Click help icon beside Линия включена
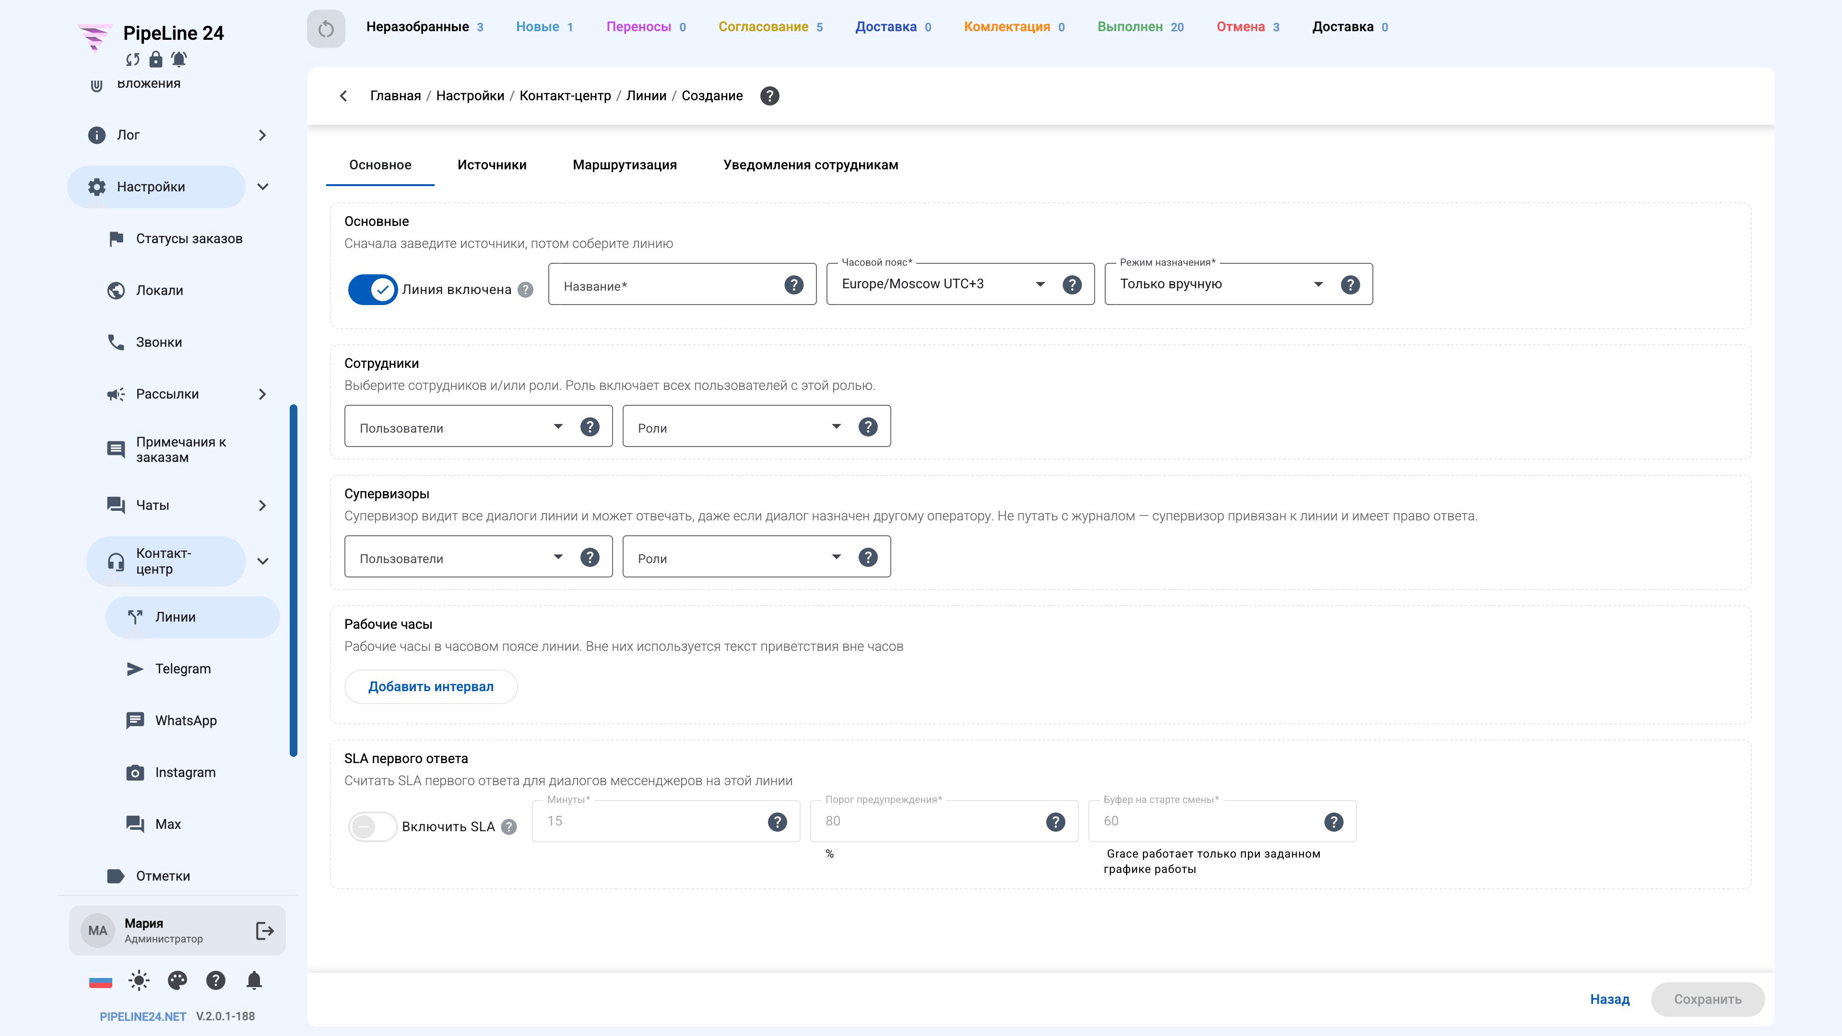This screenshot has height=1036, width=1842. [526, 290]
